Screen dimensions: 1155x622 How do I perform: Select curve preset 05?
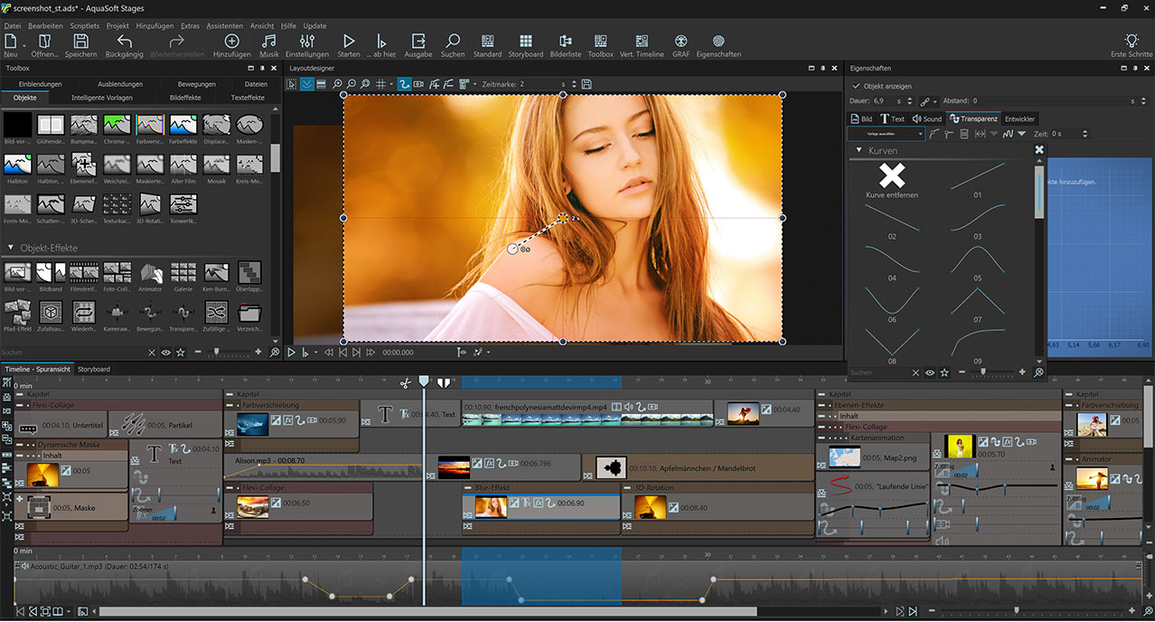(x=977, y=261)
